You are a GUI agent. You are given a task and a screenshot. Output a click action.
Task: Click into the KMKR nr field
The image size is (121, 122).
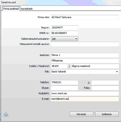(x=65, y=33)
